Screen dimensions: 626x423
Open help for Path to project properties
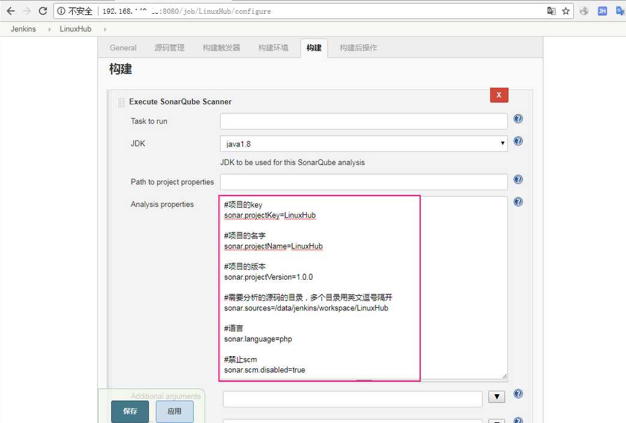coord(518,179)
